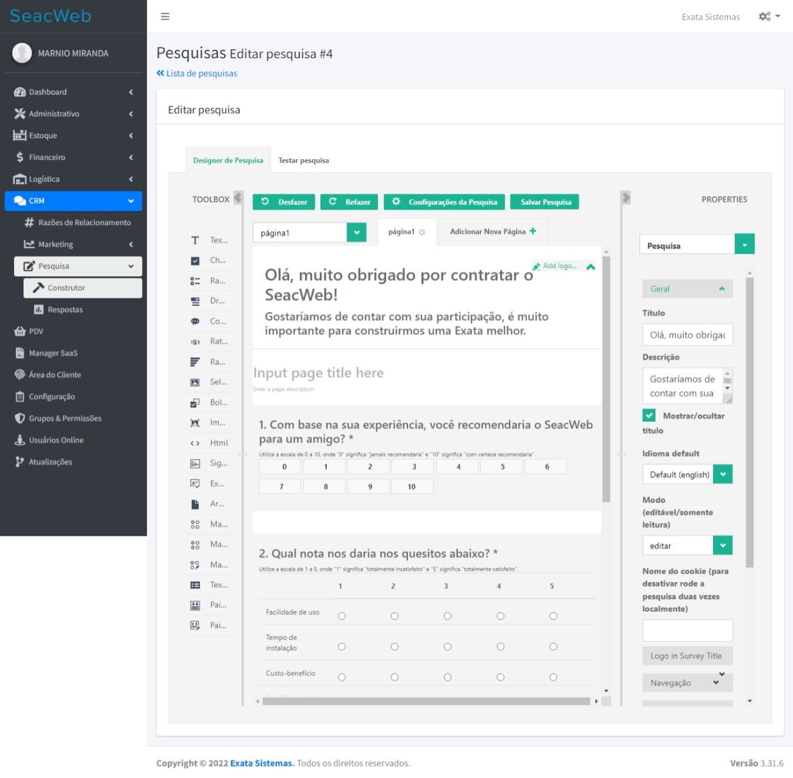Screen dimensions: 793x778
Task: Add the Signature pad toolbox item
Action: tap(209, 463)
